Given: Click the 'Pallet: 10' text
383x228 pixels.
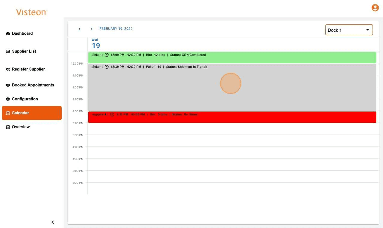Looking at the screenshot, I should tap(153, 67).
